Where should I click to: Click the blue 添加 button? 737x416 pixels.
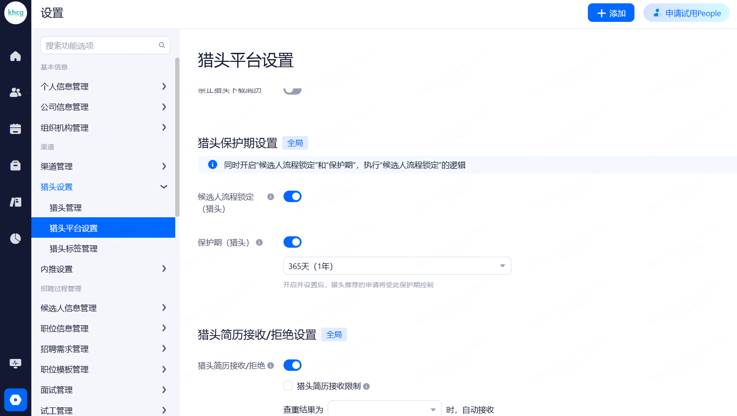[611, 13]
